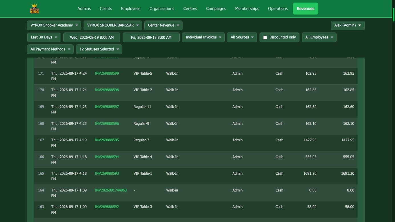Click the VIP Table-5 cell
The height and width of the screenshot is (222, 395).
[143, 73]
